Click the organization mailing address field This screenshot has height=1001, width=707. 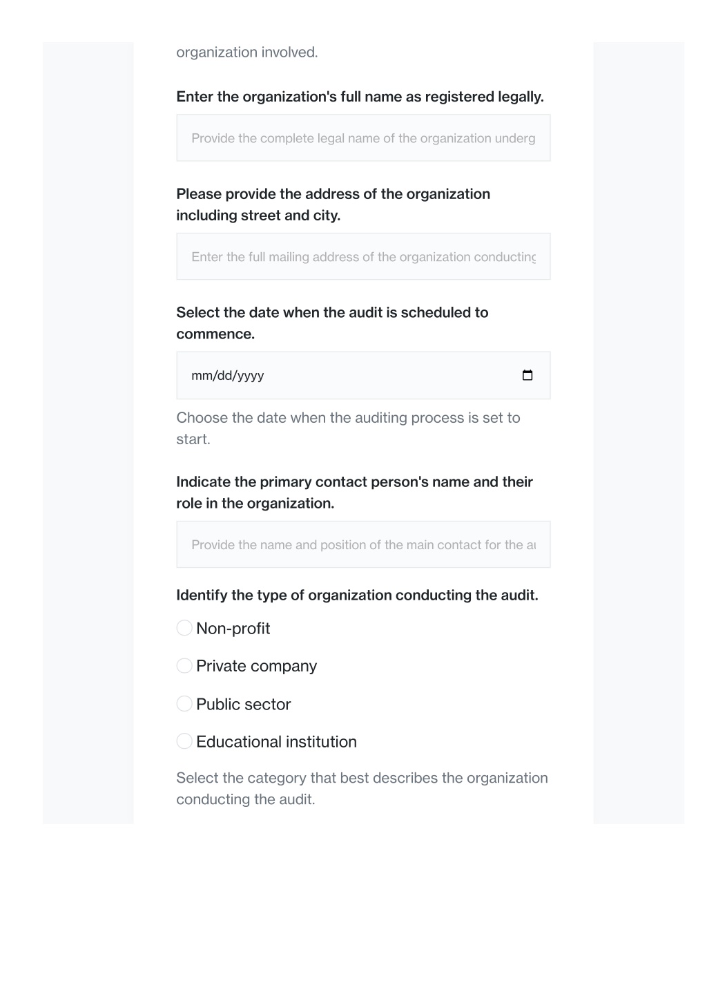pyautogui.click(x=363, y=257)
